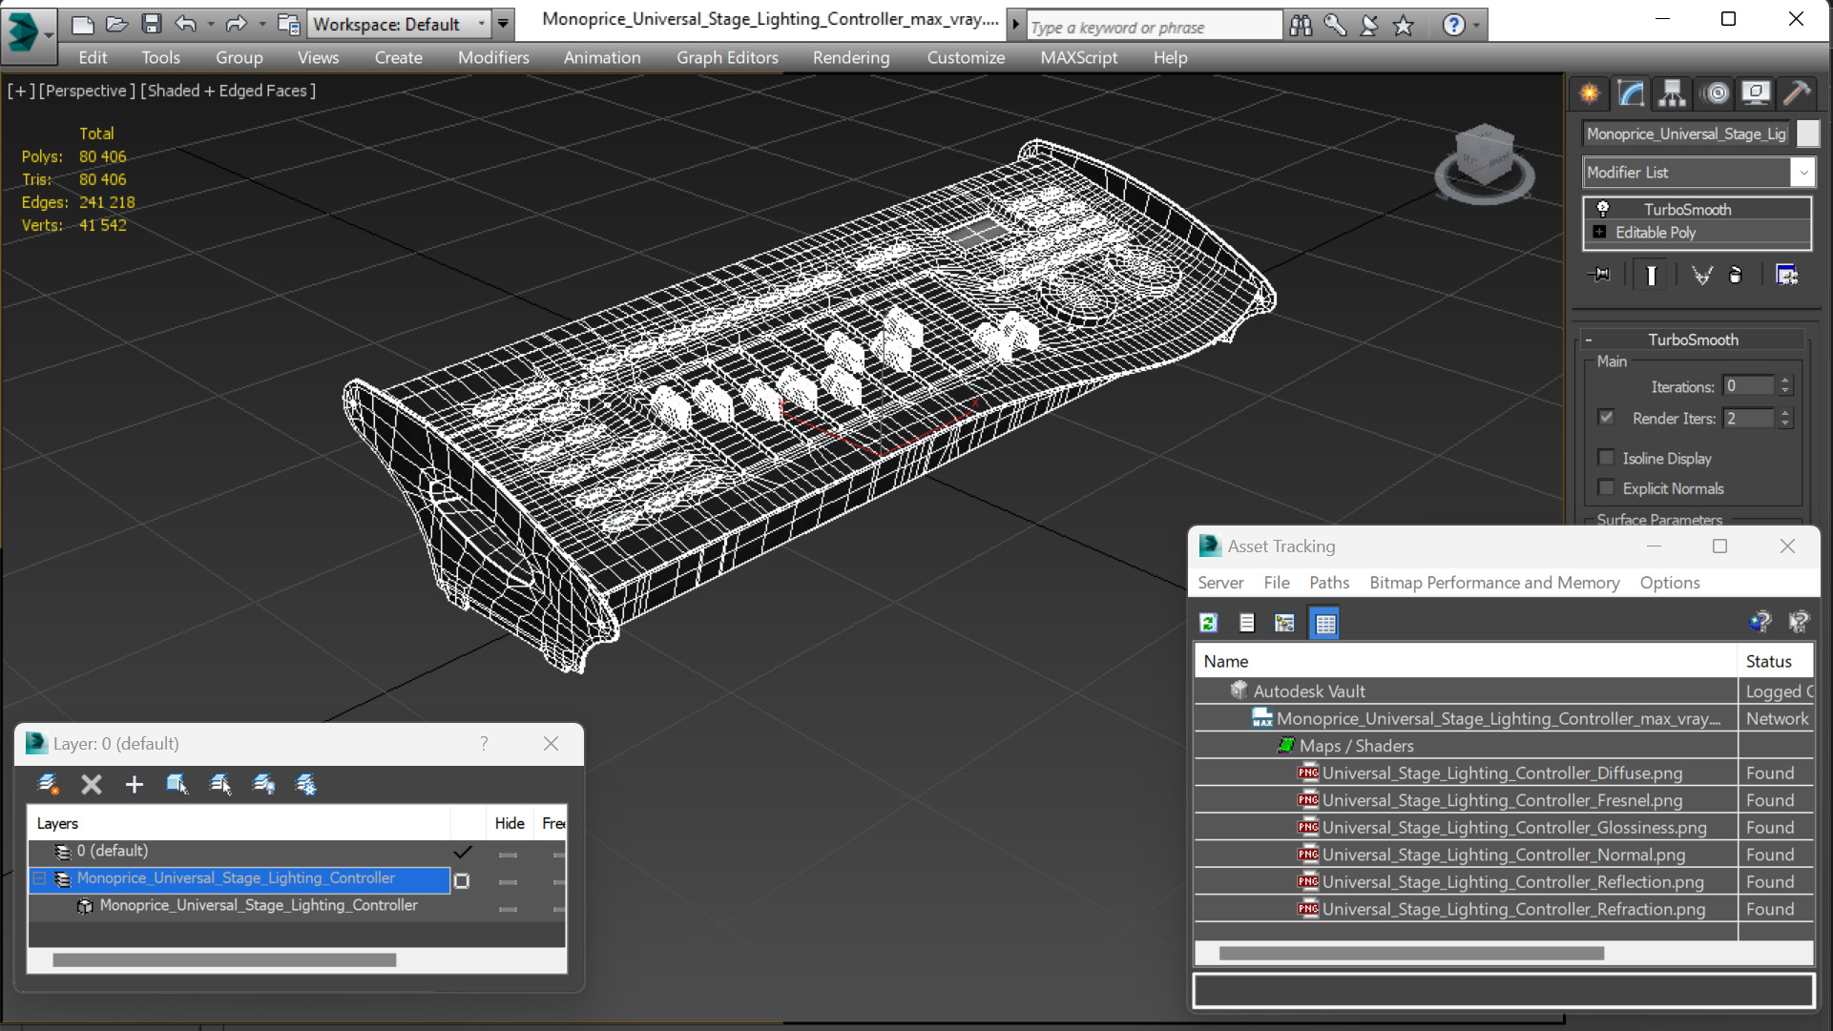Open the Help question mark icon

click(x=1453, y=26)
